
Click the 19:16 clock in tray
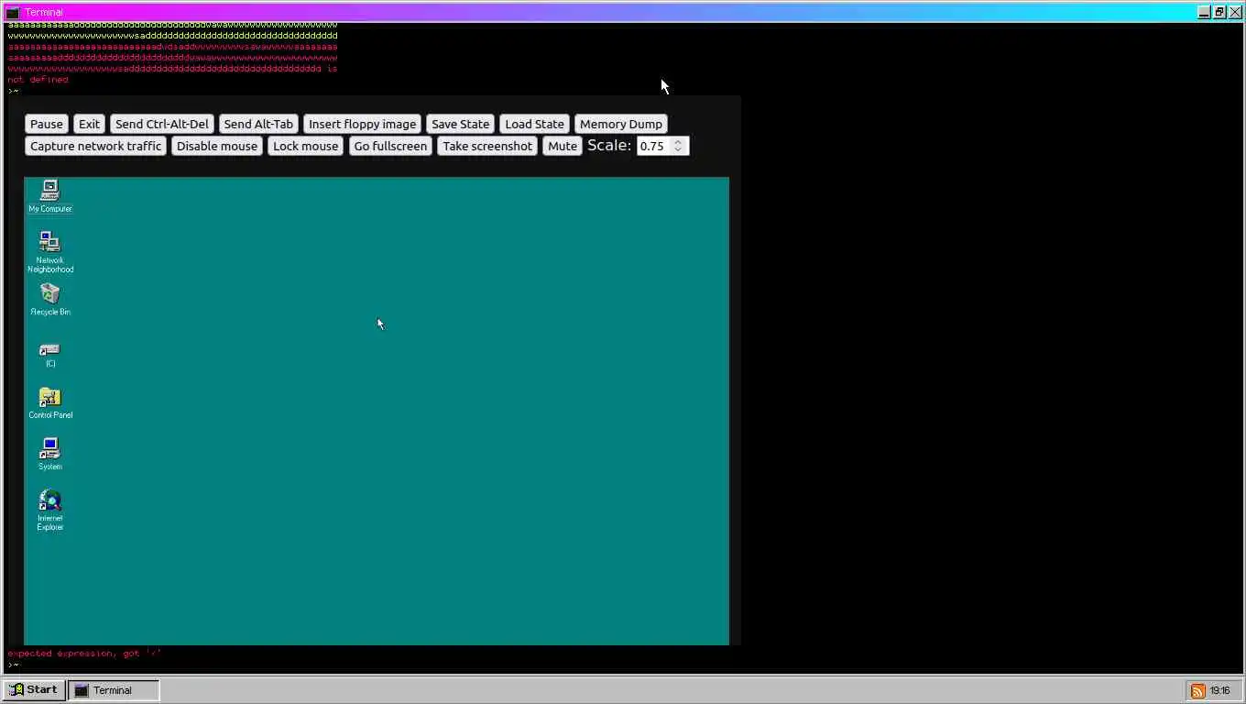click(1219, 691)
